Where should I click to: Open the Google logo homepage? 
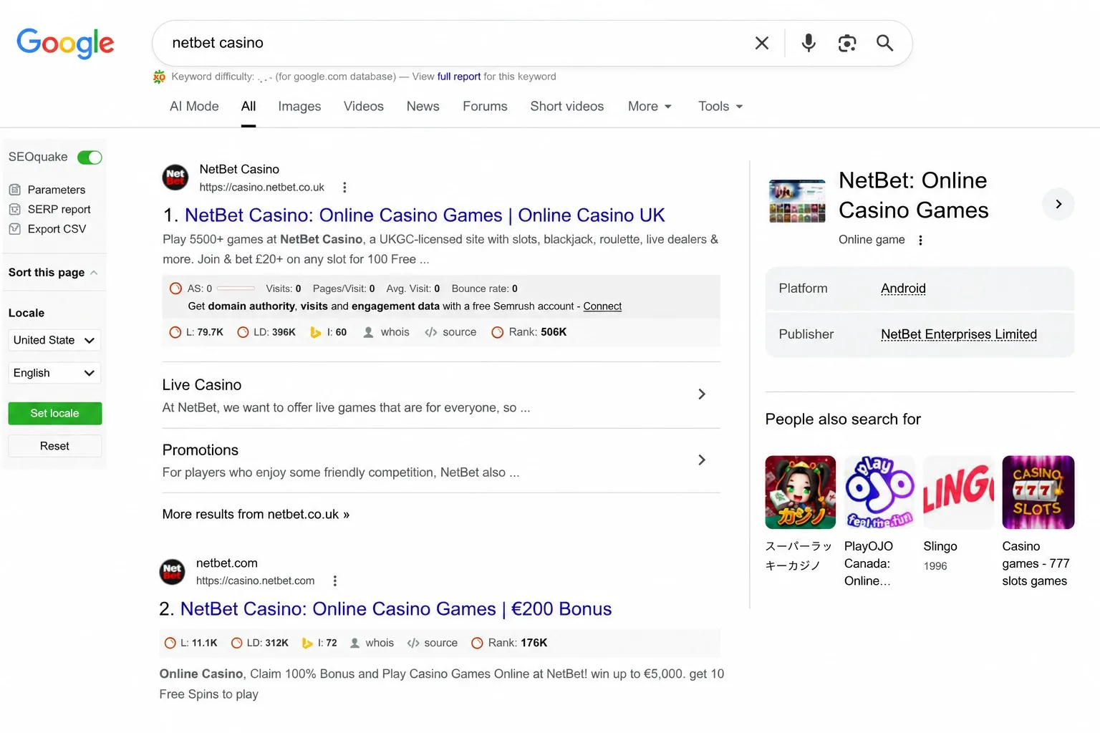(65, 44)
